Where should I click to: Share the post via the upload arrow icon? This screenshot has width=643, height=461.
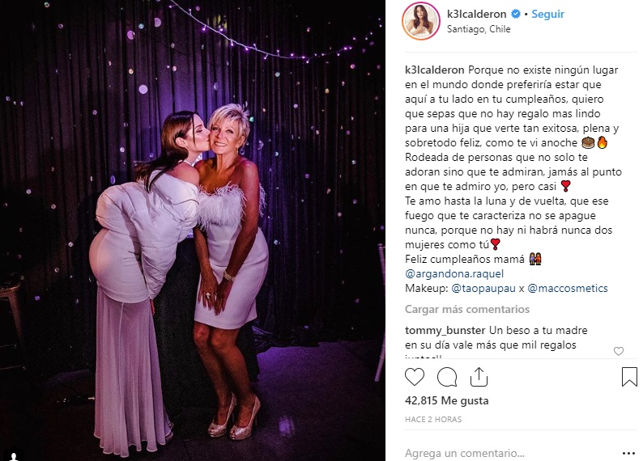click(479, 377)
